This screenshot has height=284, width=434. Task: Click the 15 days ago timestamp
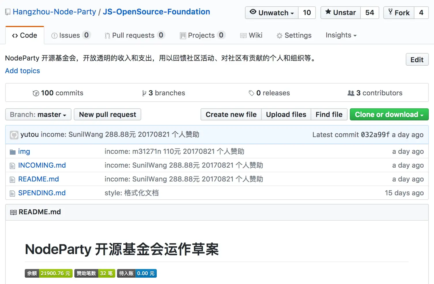click(404, 193)
